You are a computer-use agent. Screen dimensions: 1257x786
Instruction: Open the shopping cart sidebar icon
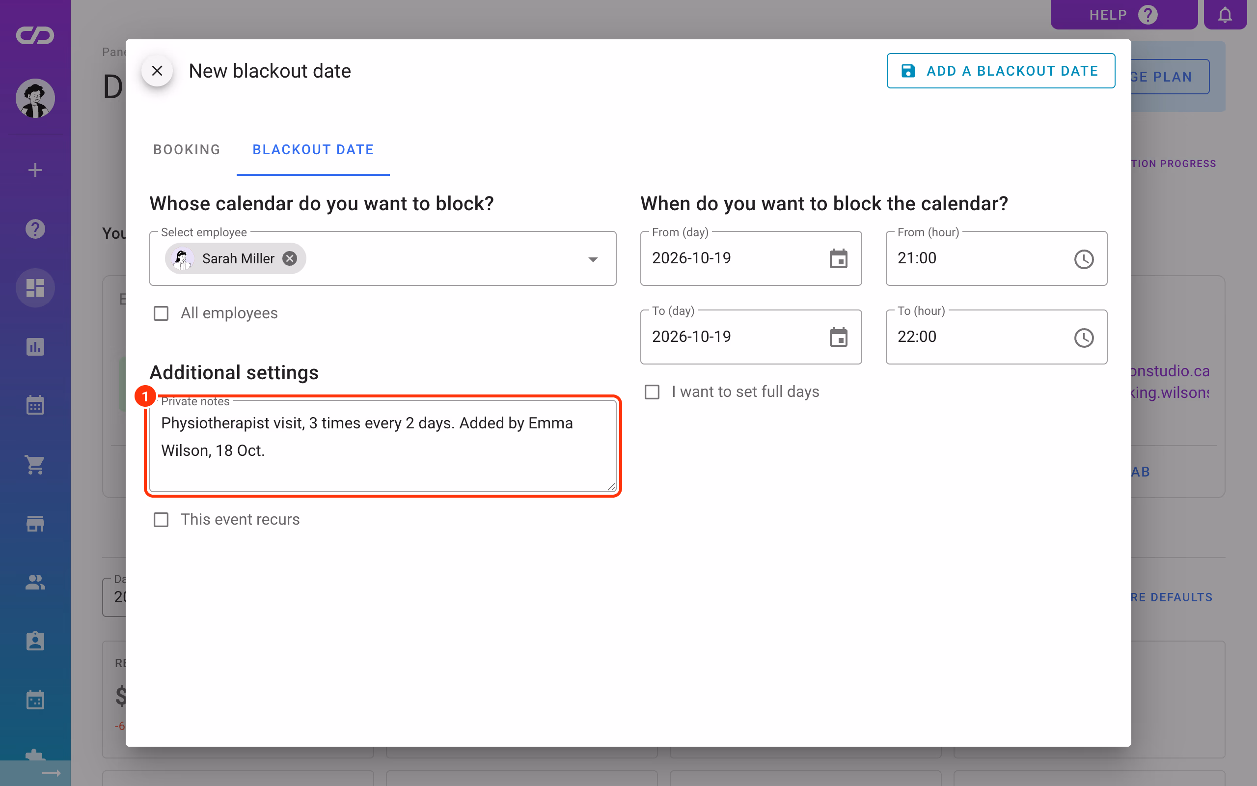pos(35,465)
